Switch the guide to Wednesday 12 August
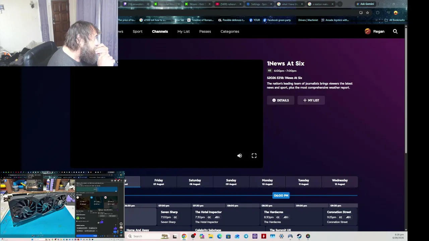429x241 pixels. click(340, 182)
